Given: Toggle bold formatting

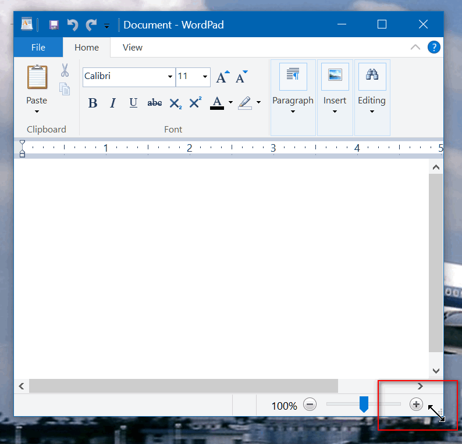Looking at the screenshot, I should [x=93, y=103].
